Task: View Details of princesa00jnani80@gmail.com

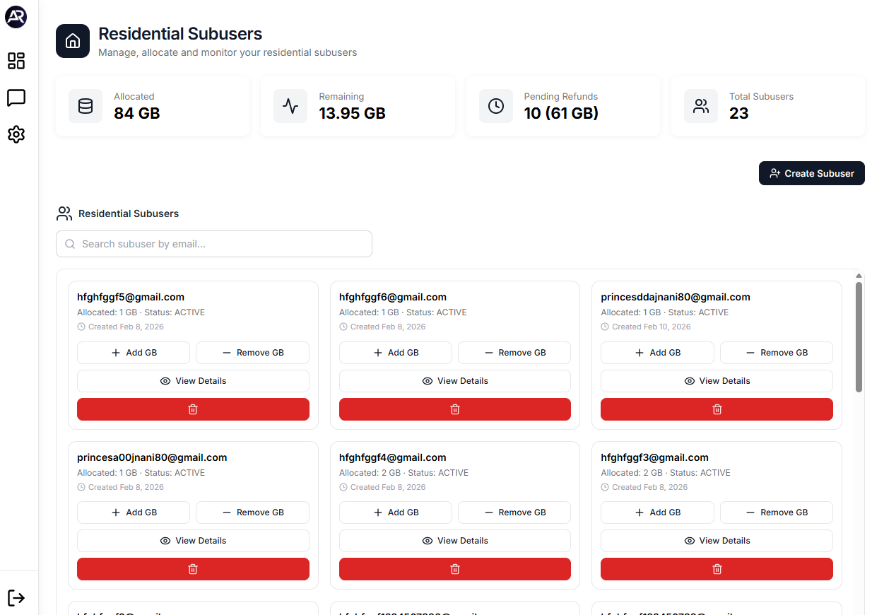Action: click(x=193, y=541)
